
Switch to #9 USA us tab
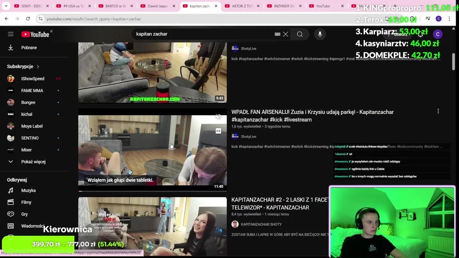(x=74, y=6)
